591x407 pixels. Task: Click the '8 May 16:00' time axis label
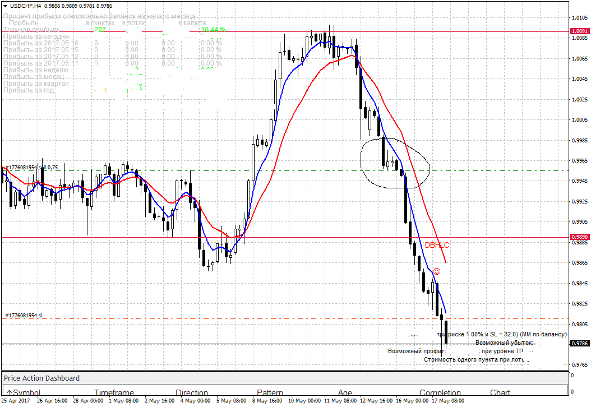[x=267, y=401]
